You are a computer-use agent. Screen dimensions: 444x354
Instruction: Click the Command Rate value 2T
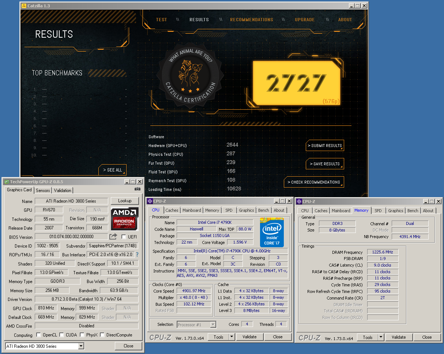[383, 298]
